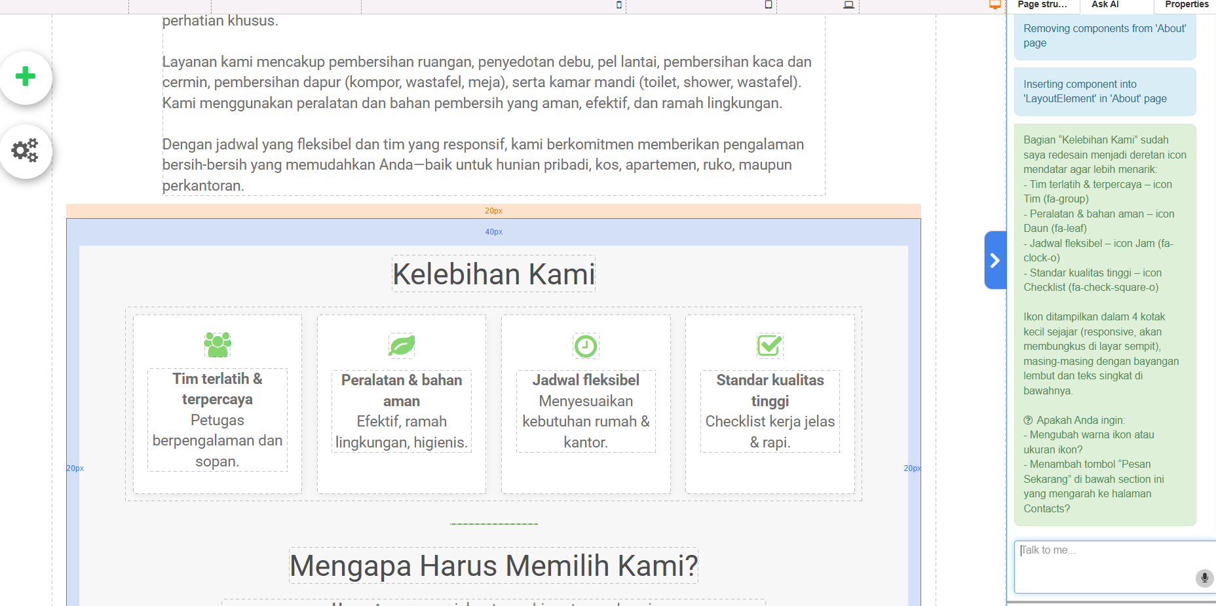Image resolution: width=1216 pixels, height=606 pixels.
Task: Select the green leaf icon
Action: (402, 345)
